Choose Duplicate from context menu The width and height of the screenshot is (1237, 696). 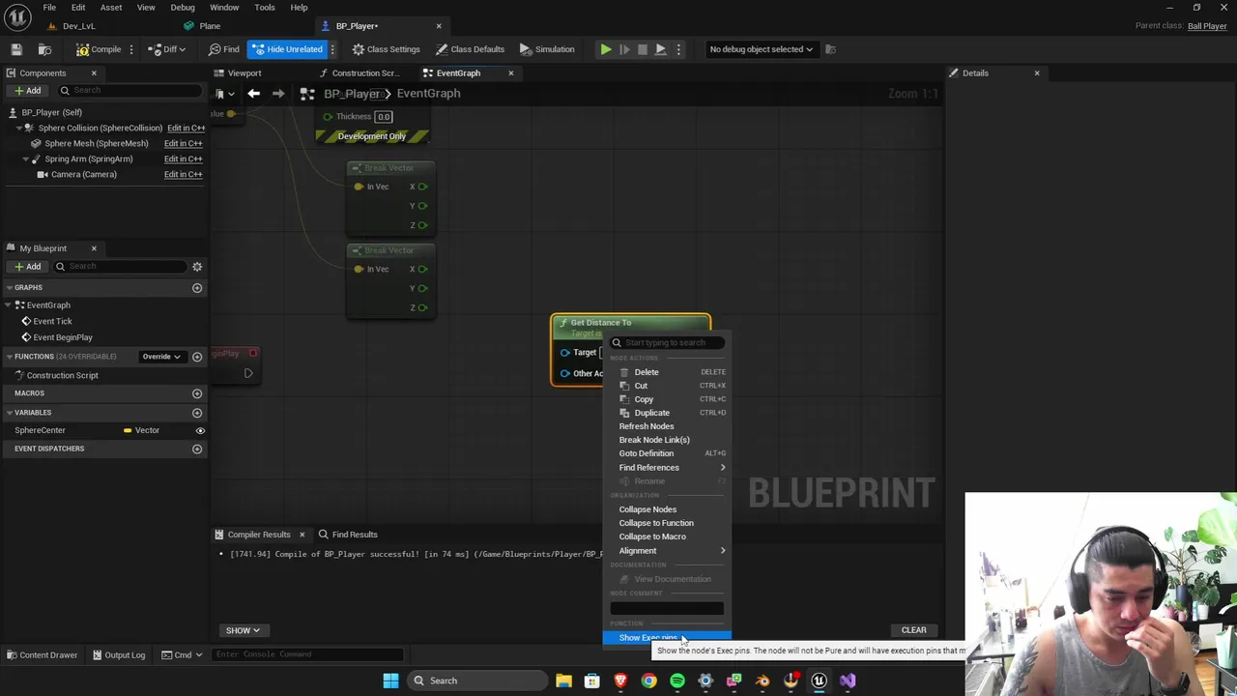[667, 413]
